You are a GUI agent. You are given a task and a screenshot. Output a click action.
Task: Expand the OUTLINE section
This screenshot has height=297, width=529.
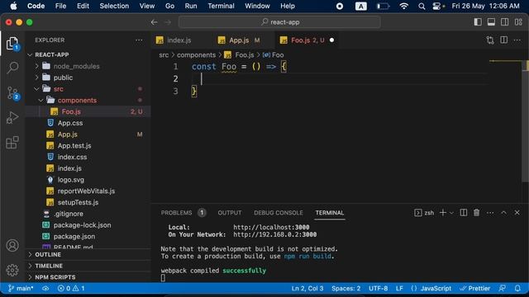88,255
